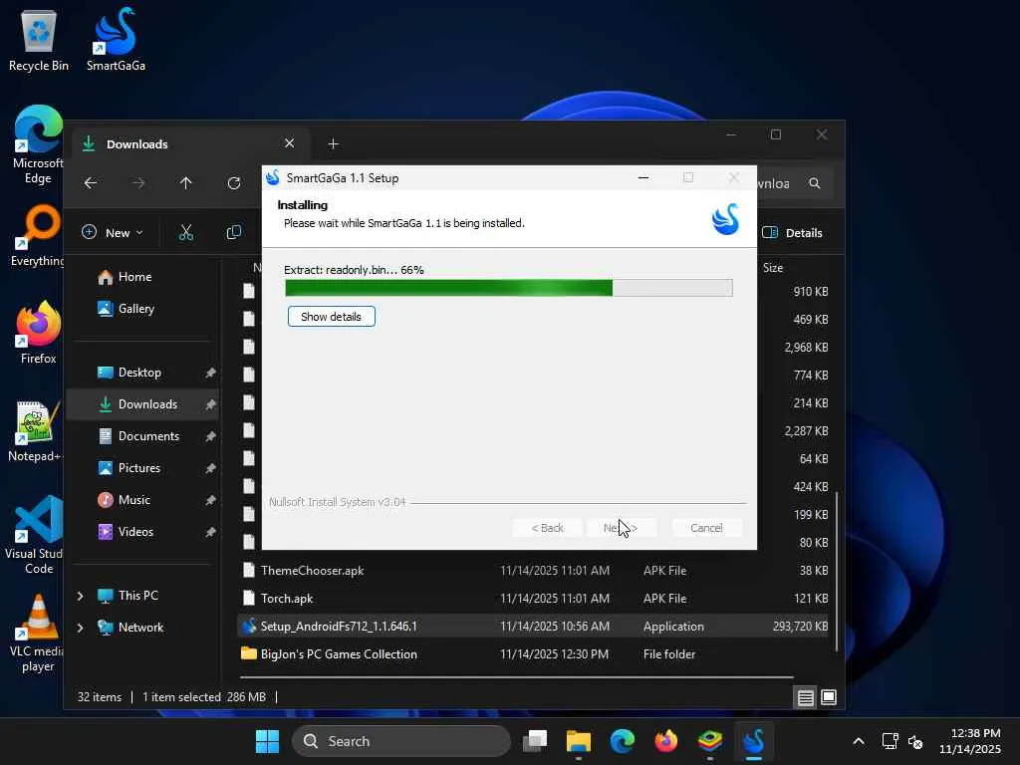Show hidden system tray icons
This screenshot has height=765, width=1020.
point(859,741)
